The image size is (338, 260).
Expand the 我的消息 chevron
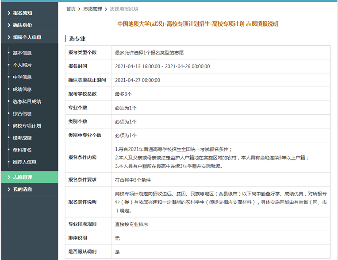pos(9,189)
